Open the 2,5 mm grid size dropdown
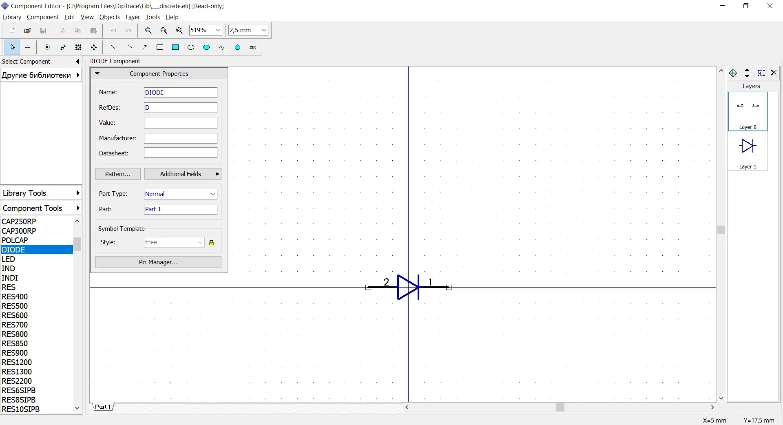 [264, 30]
